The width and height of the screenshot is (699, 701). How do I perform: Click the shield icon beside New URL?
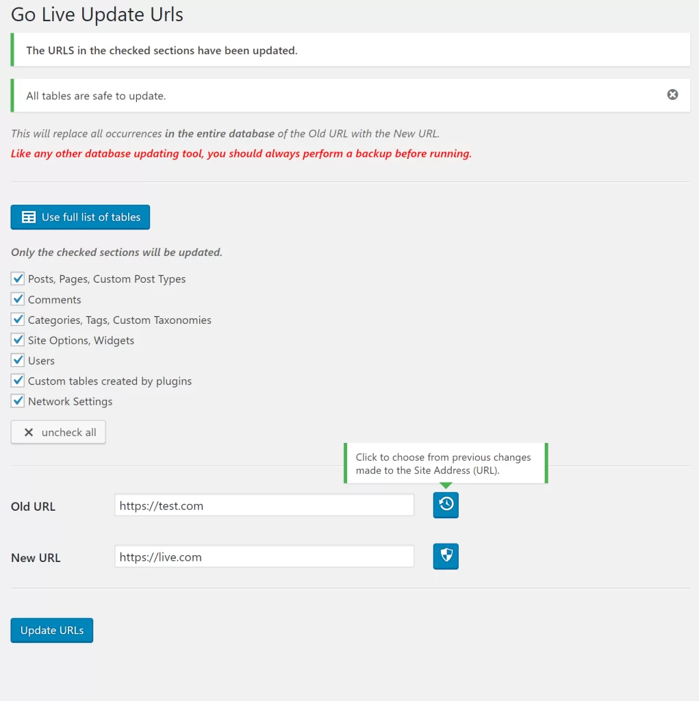pos(446,556)
